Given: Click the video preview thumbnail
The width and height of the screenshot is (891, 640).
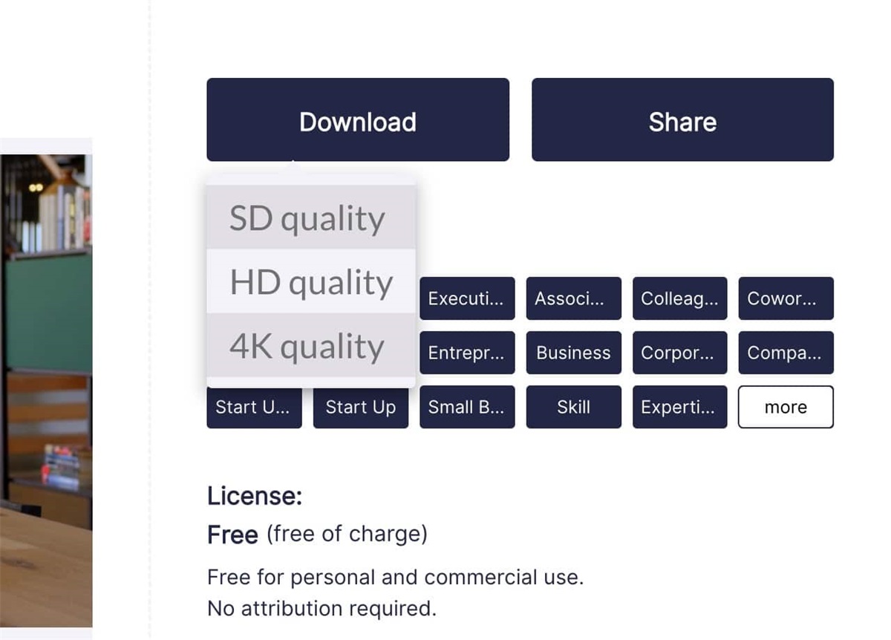Looking at the screenshot, I should point(46,391).
